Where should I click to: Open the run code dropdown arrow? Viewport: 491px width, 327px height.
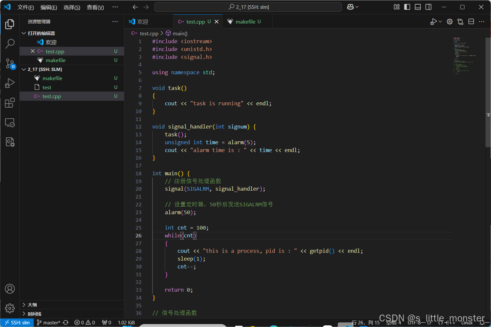point(440,22)
